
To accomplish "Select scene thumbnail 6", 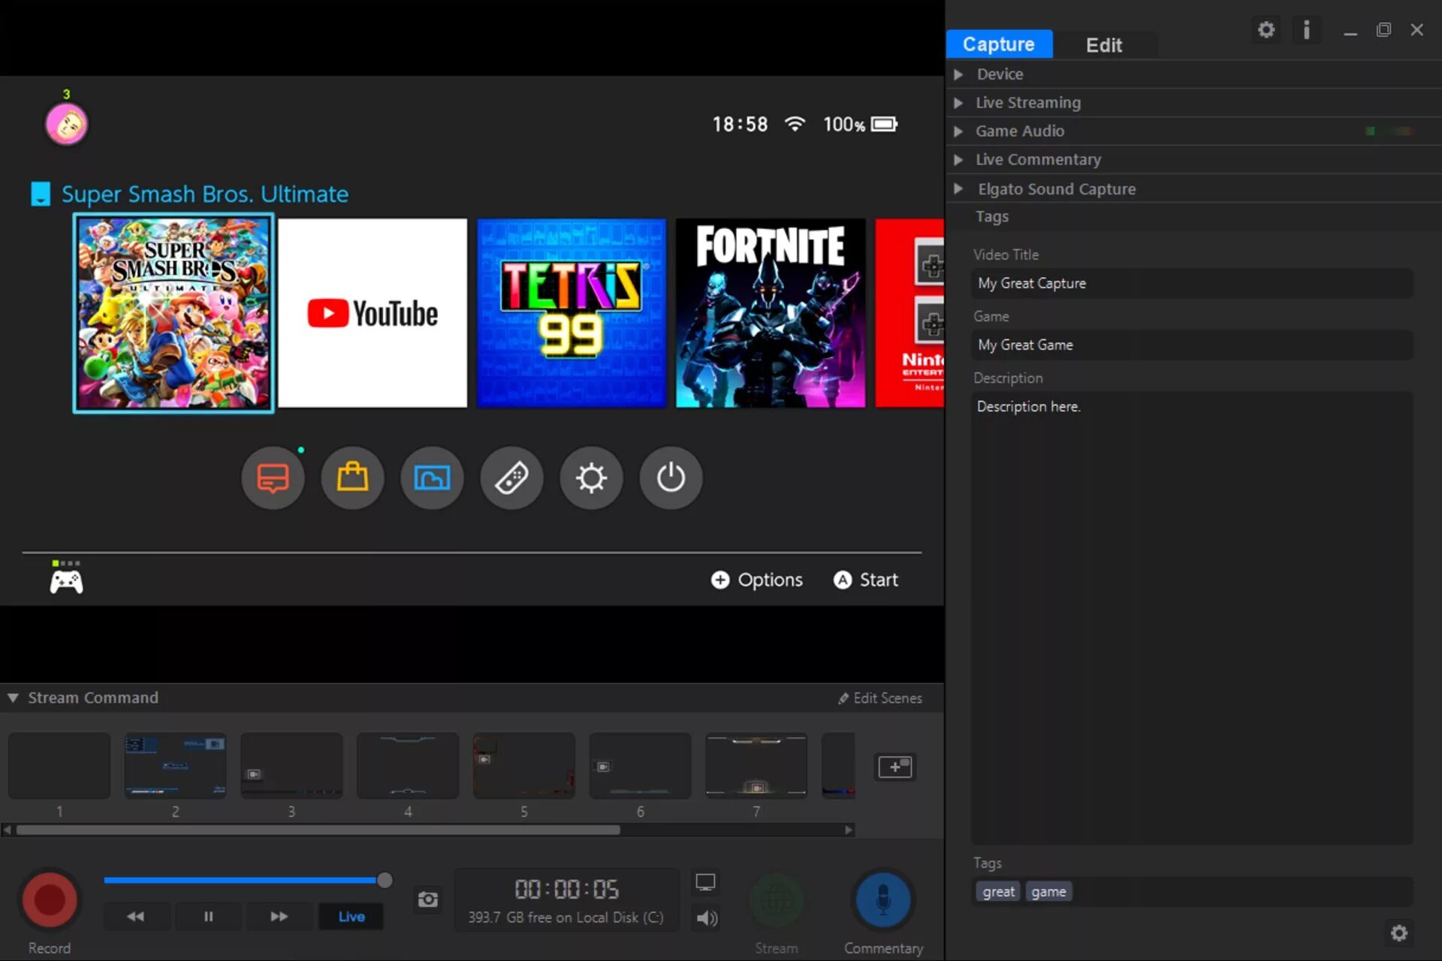I will 640,766.
